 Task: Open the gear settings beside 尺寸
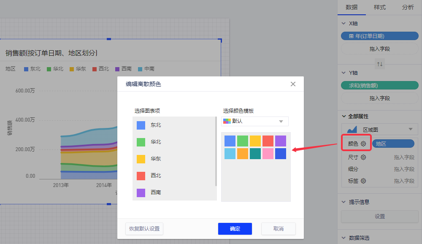363,157
